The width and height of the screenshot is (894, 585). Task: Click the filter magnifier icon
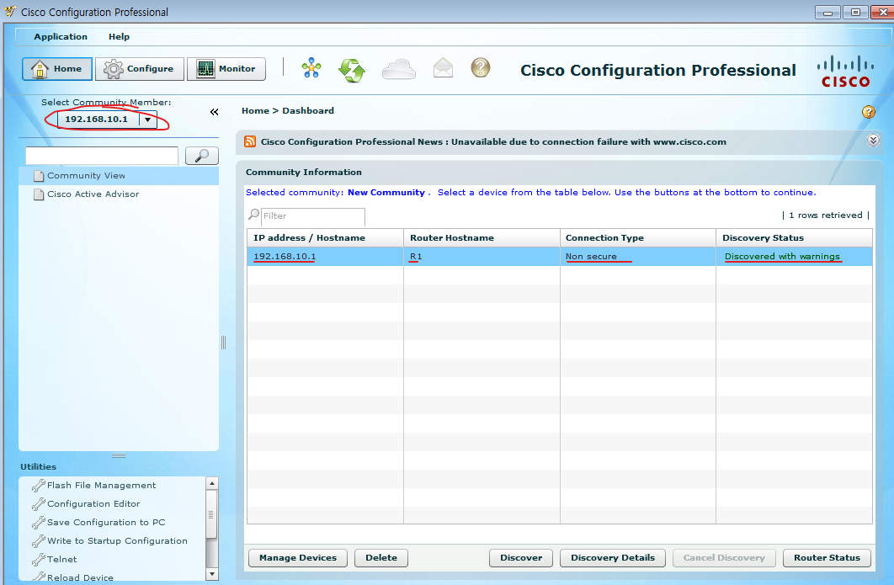click(253, 215)
